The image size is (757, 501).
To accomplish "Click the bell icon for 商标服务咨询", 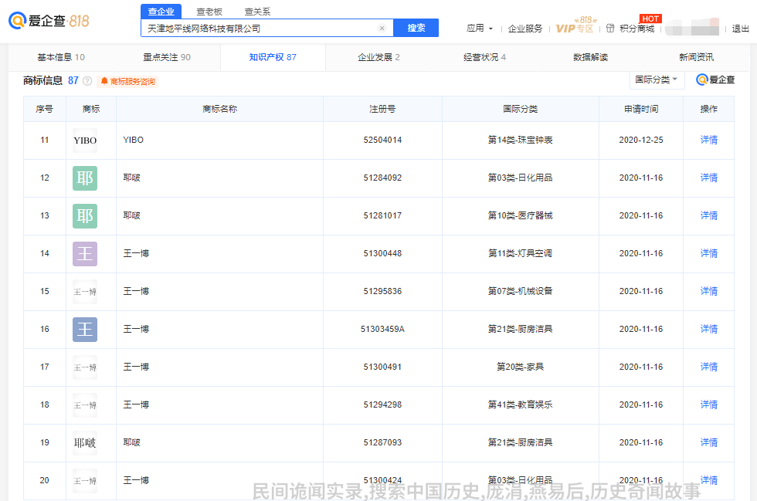I will [104, 81].
